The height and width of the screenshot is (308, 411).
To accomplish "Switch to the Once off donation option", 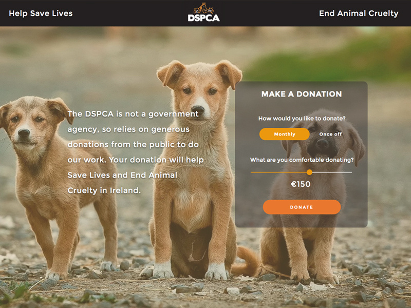I will (330, 134).
